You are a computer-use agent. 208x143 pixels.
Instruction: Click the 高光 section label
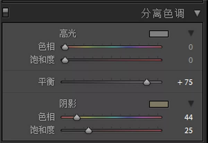pyautogui.click(x=68, y=34)
